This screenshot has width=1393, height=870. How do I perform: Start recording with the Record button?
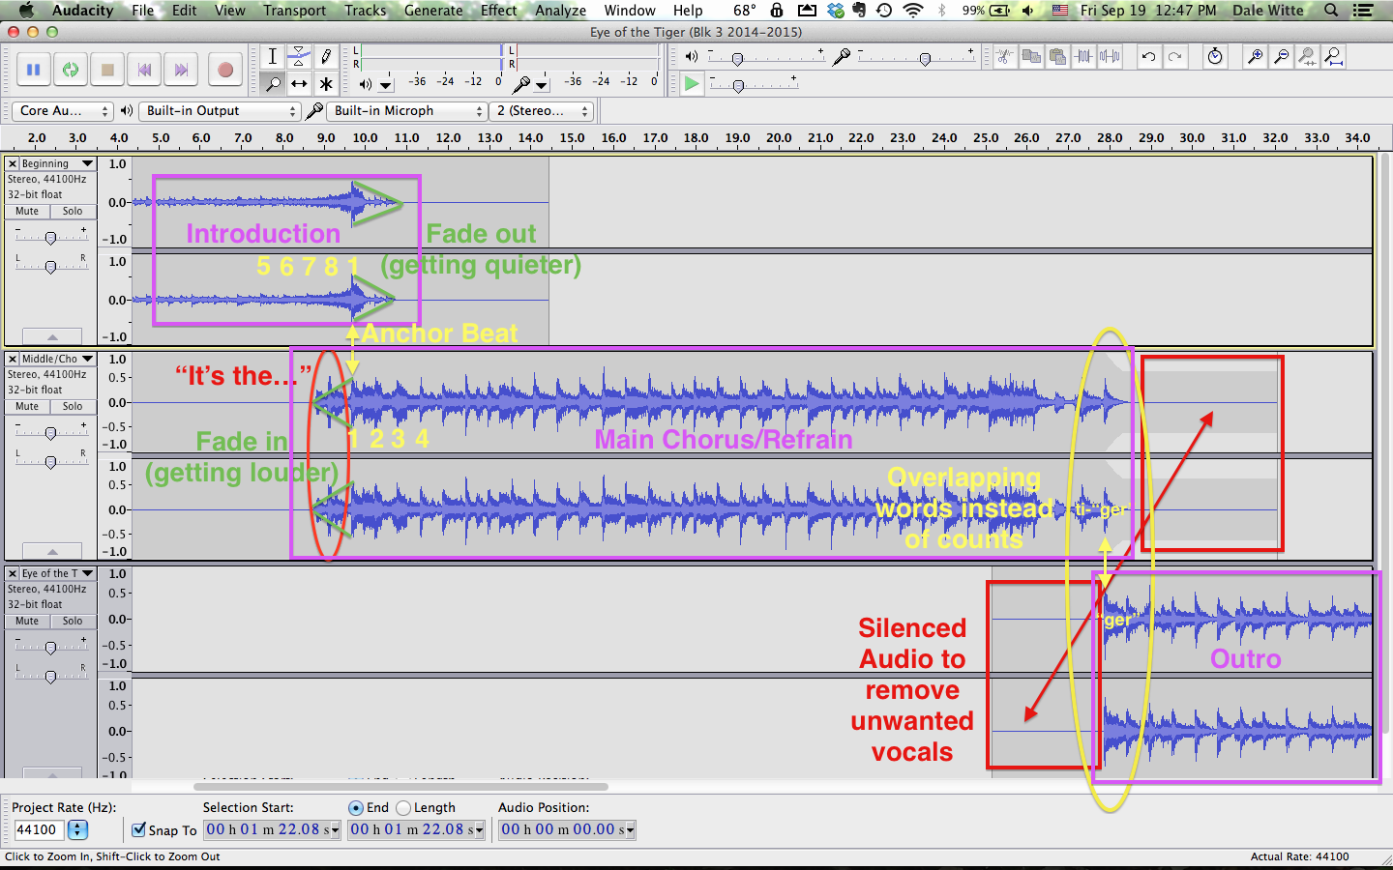coord(224,70)
